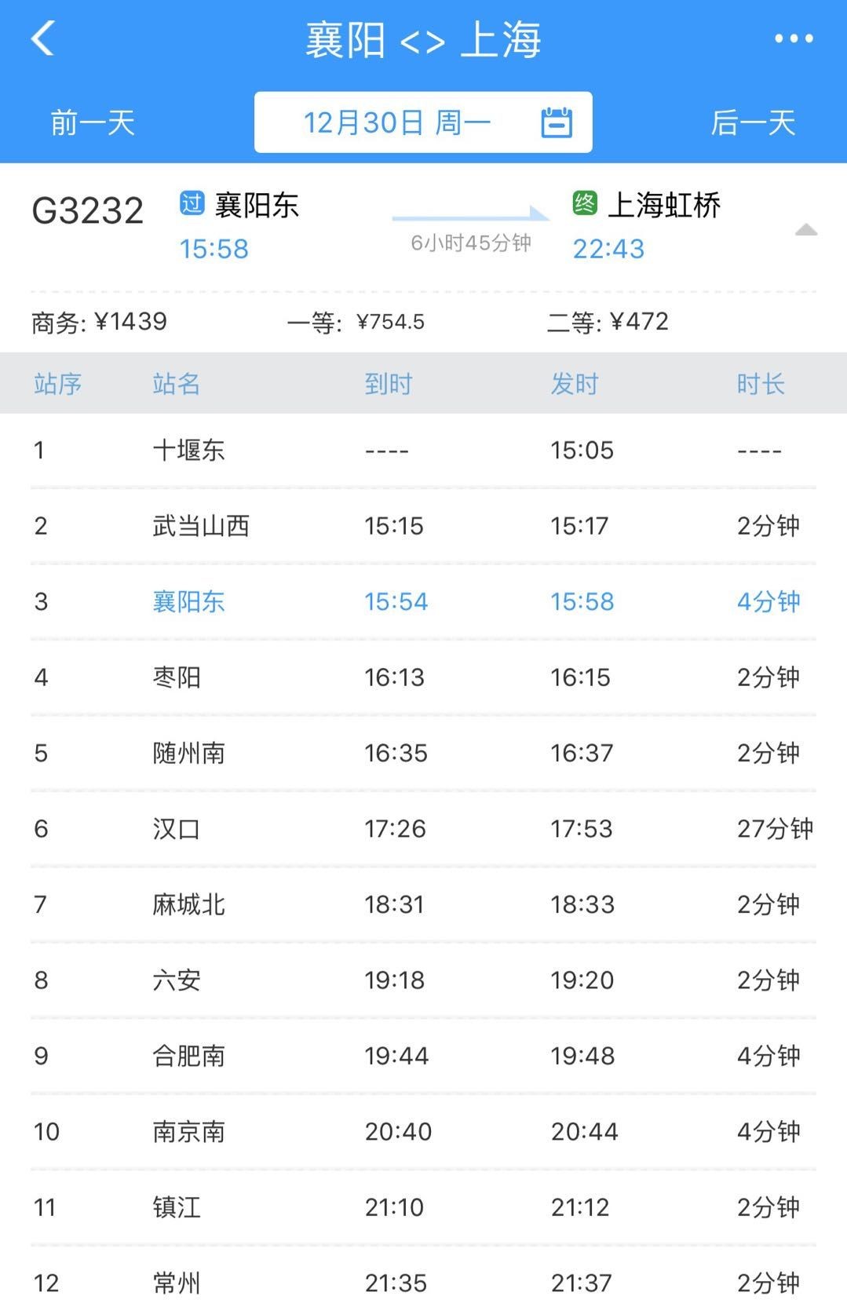This screenshot has height=1314, width=847.
Task: Tap the 到时 column header
Action: (388, 384)
